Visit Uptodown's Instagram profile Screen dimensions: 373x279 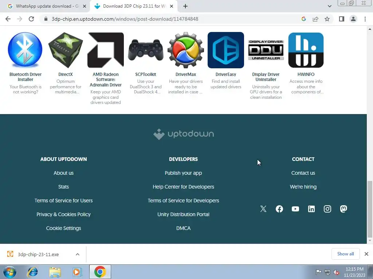pos(327,209)
